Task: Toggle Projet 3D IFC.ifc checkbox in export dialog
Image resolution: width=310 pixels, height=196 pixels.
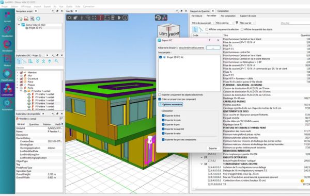Action: click(161, 57)
